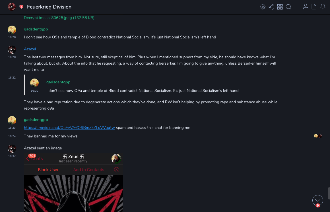Screen dimensions: 330x212
Task: Open gadsdentgpp's avatar beside the 16:23 message
Action: (12, 120)
